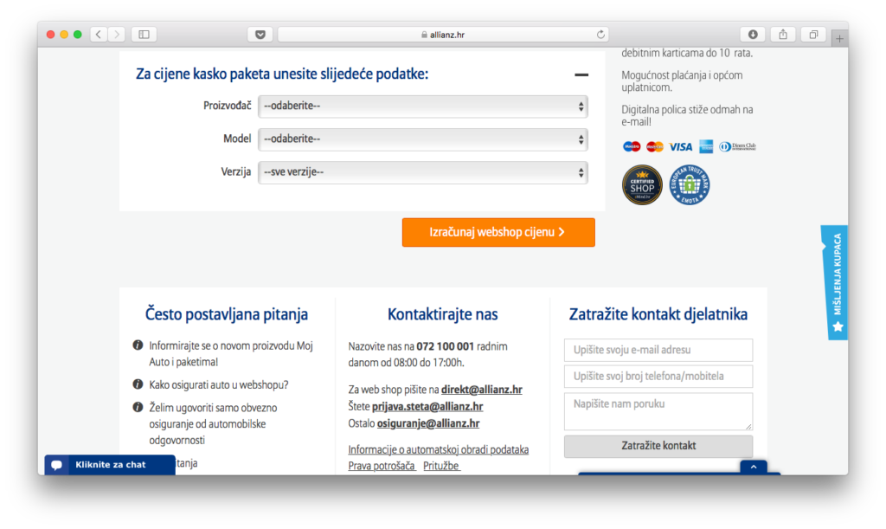Show all tabs overview icon

(x=813, y=35)
